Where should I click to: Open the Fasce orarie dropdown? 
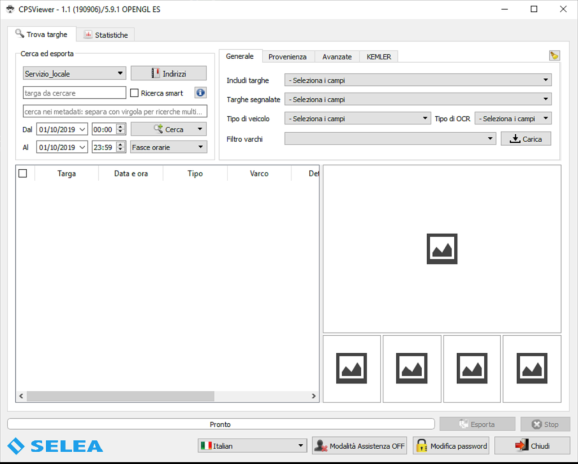pos(168,147)
